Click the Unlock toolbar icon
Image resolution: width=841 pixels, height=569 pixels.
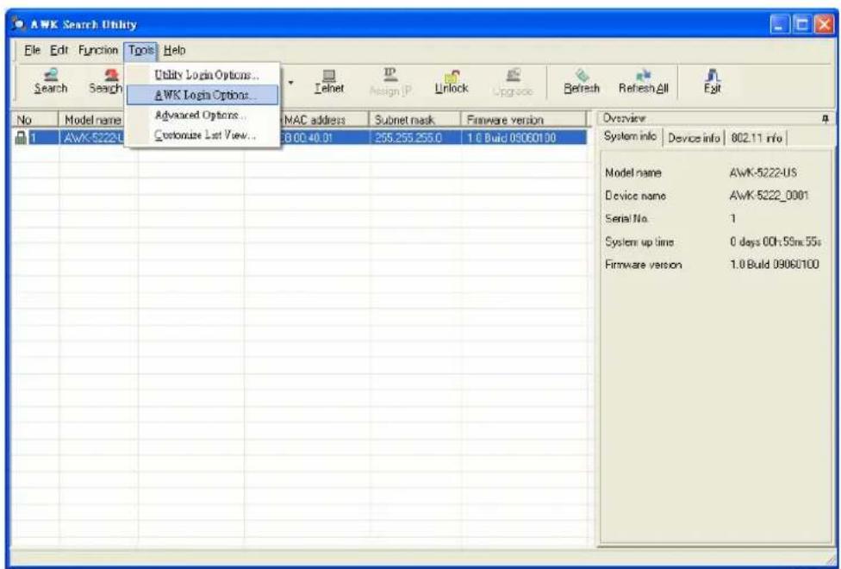click(452, 82)
